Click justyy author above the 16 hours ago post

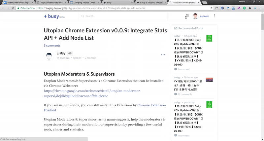click(177, 77)
